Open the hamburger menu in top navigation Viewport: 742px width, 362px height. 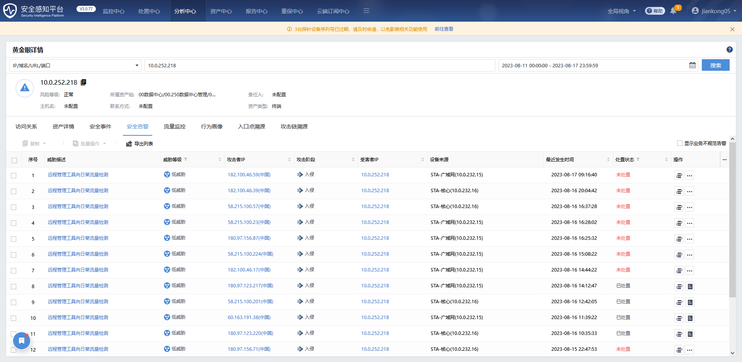366,11
